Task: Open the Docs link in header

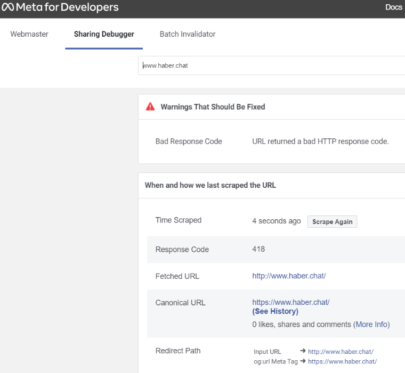Action: (x=393, y=7)
